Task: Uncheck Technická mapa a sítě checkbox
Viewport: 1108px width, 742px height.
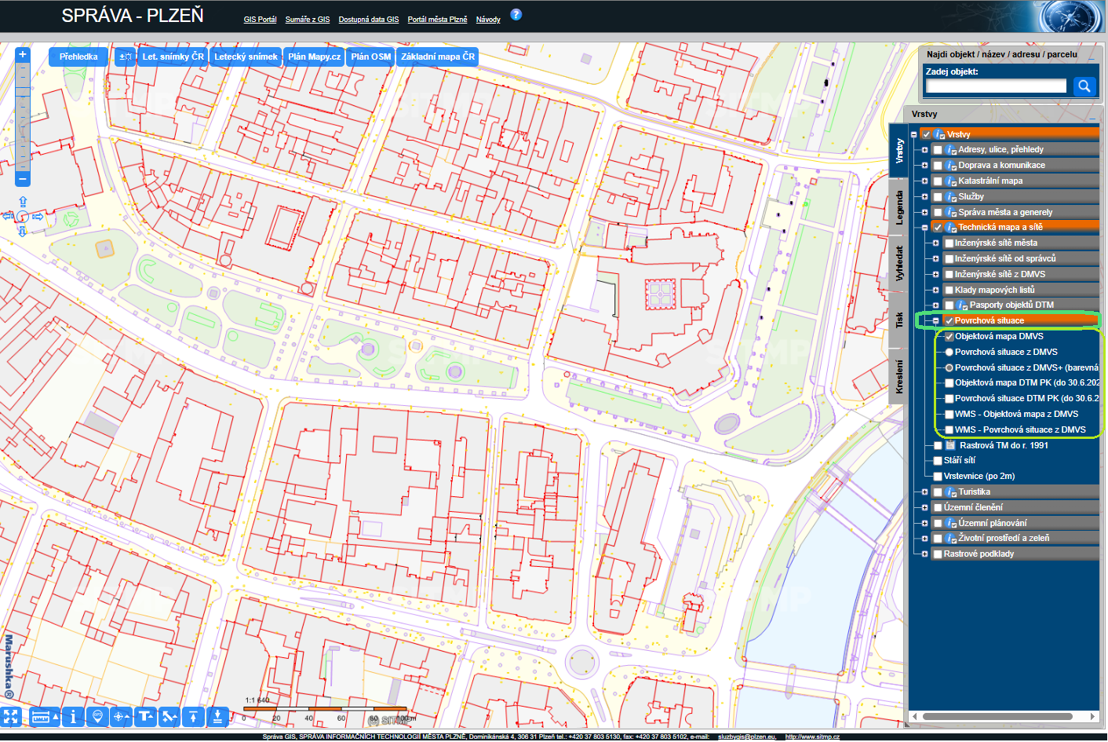Action: pyautogui.click(x=938, y=227)
